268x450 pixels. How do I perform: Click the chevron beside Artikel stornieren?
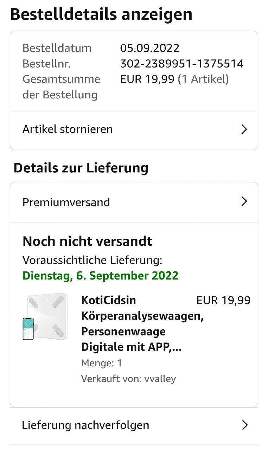pos(244,129)
